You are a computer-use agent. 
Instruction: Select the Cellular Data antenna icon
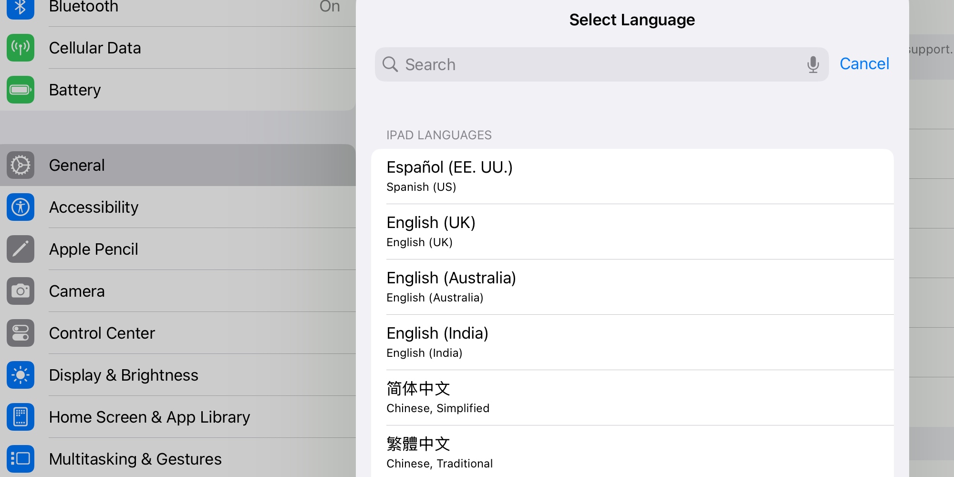(20, 48)
